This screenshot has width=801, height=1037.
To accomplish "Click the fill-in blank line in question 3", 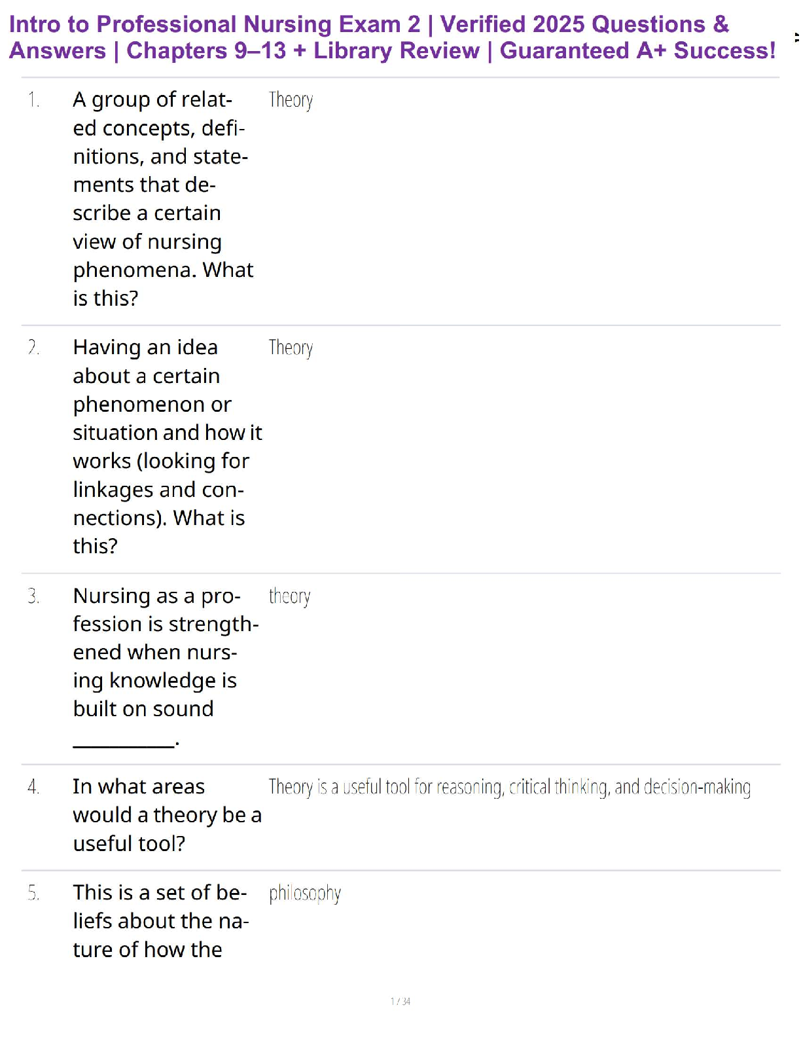I will pyautogui.click(x=124, y=743).
